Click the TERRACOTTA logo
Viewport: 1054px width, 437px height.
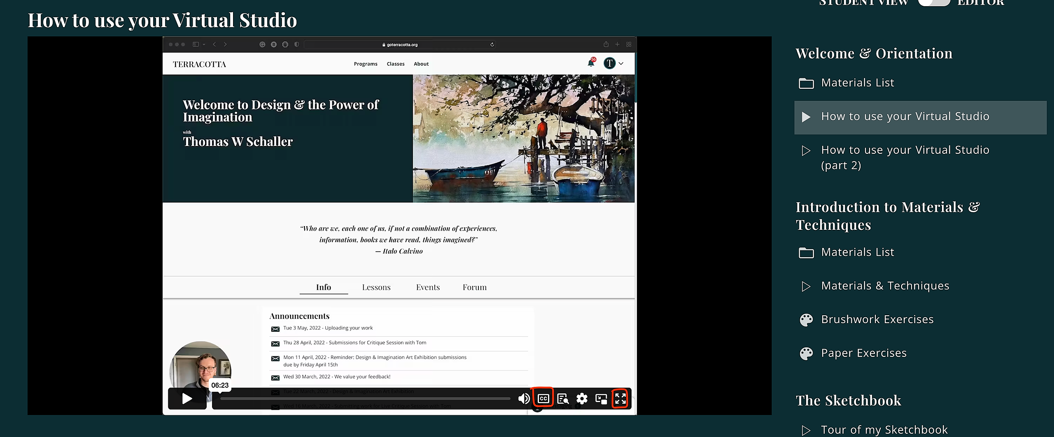click(x=199, y=64)
